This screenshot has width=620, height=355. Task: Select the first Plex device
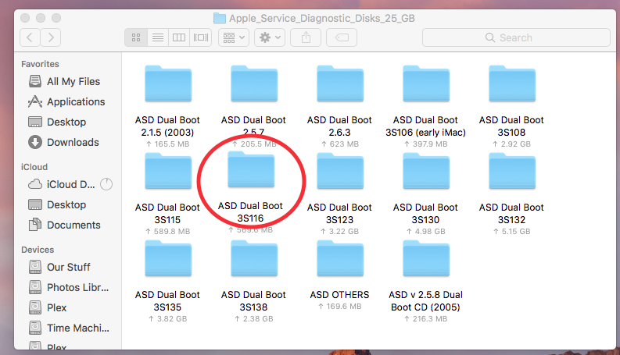click(48, 307)
